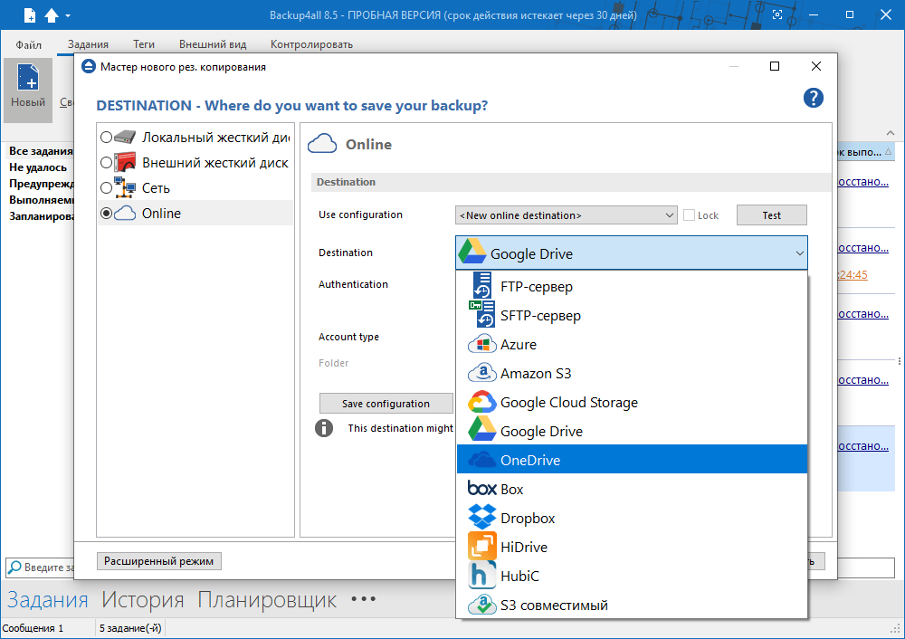Click the up arrow icon in title bar

(52, 15)
